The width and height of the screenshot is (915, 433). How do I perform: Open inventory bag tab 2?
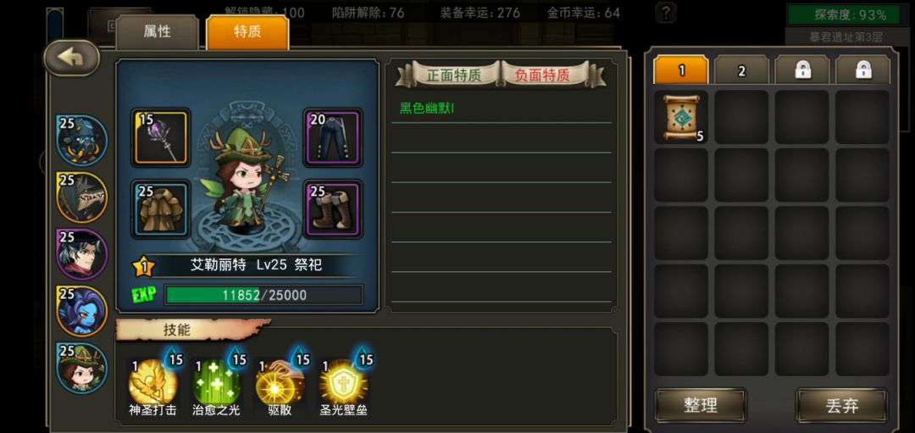[741, 70]
